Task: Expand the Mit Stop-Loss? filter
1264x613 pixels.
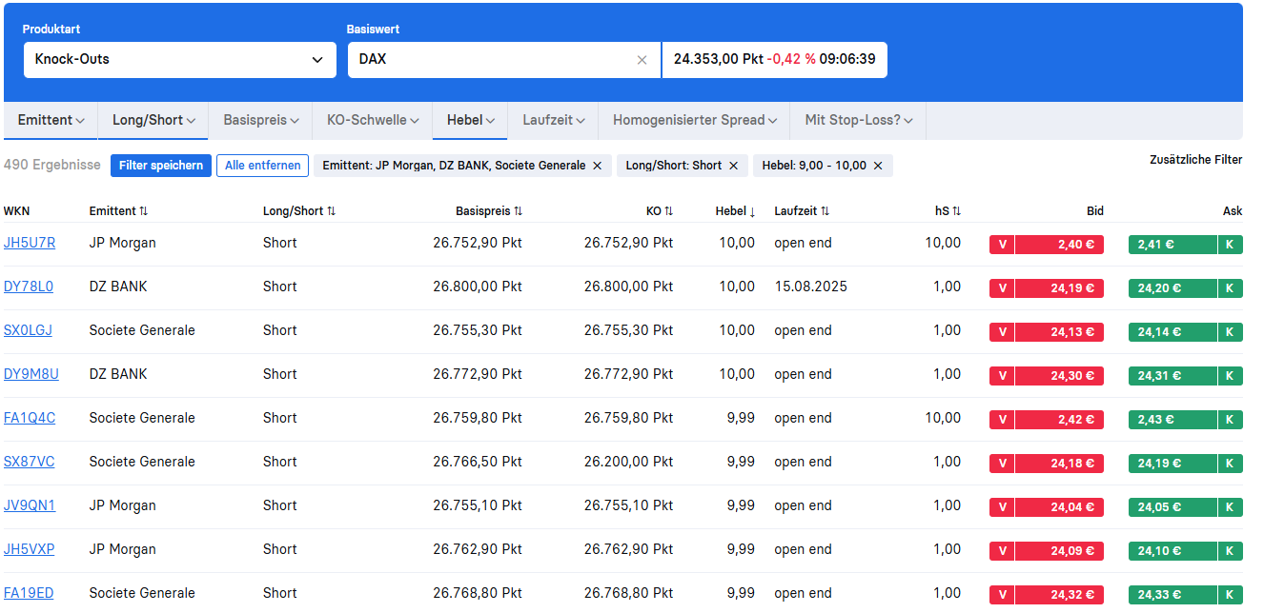Action: point(859,120)
